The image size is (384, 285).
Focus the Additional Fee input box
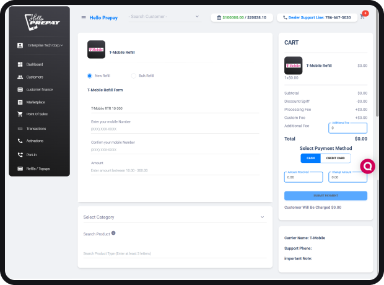(x=347, y=128)
